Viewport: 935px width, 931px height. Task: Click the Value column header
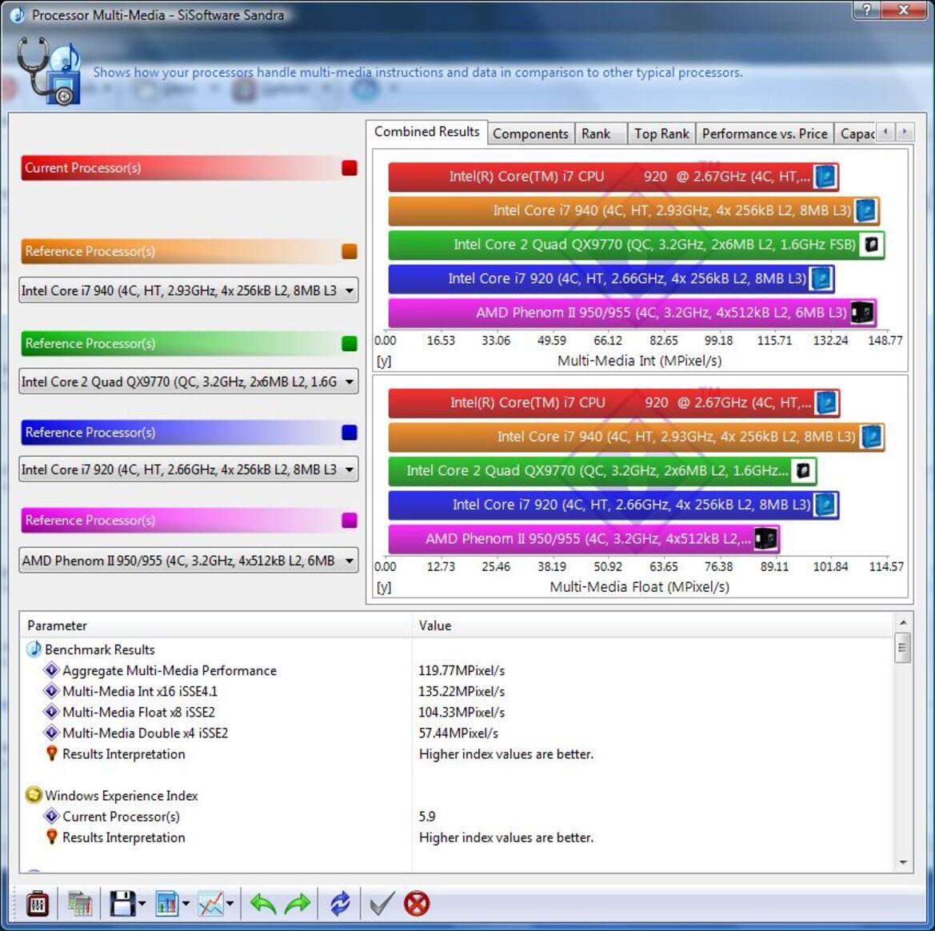pyautogui.click(x=653, y=625)
